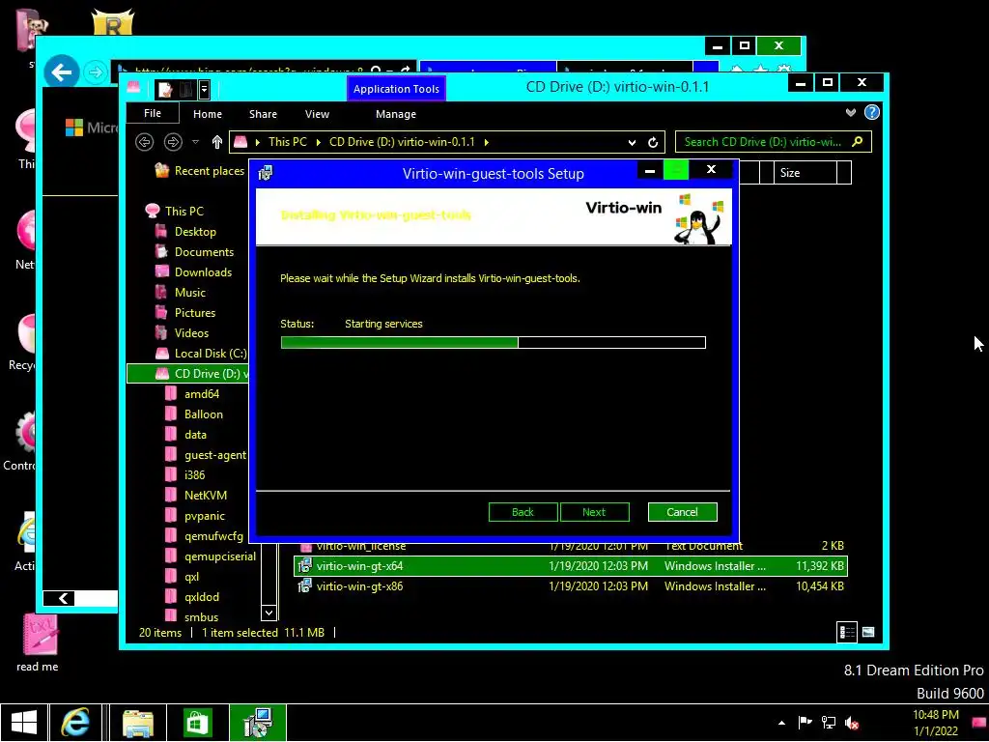Select the installer taskbar button

click(x=257, y=723)
